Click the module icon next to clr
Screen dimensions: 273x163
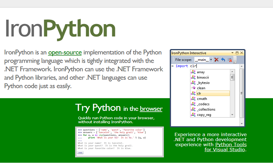click(193, 93)
